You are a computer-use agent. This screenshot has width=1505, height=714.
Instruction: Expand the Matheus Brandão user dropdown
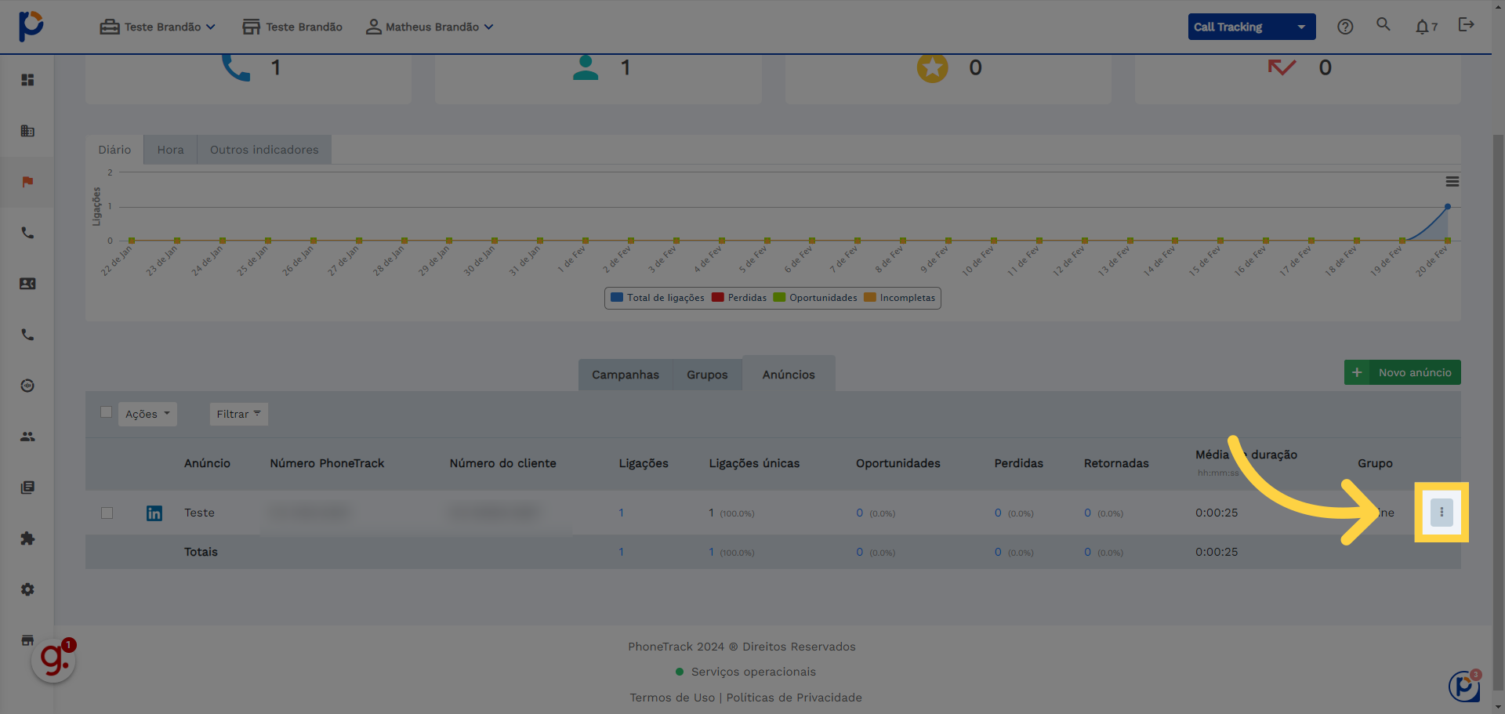coord(430,27)
